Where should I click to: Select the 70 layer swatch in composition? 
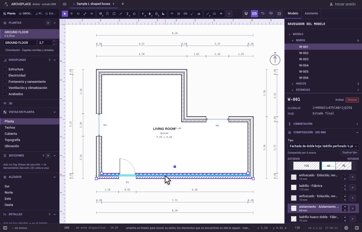point(344,166)
